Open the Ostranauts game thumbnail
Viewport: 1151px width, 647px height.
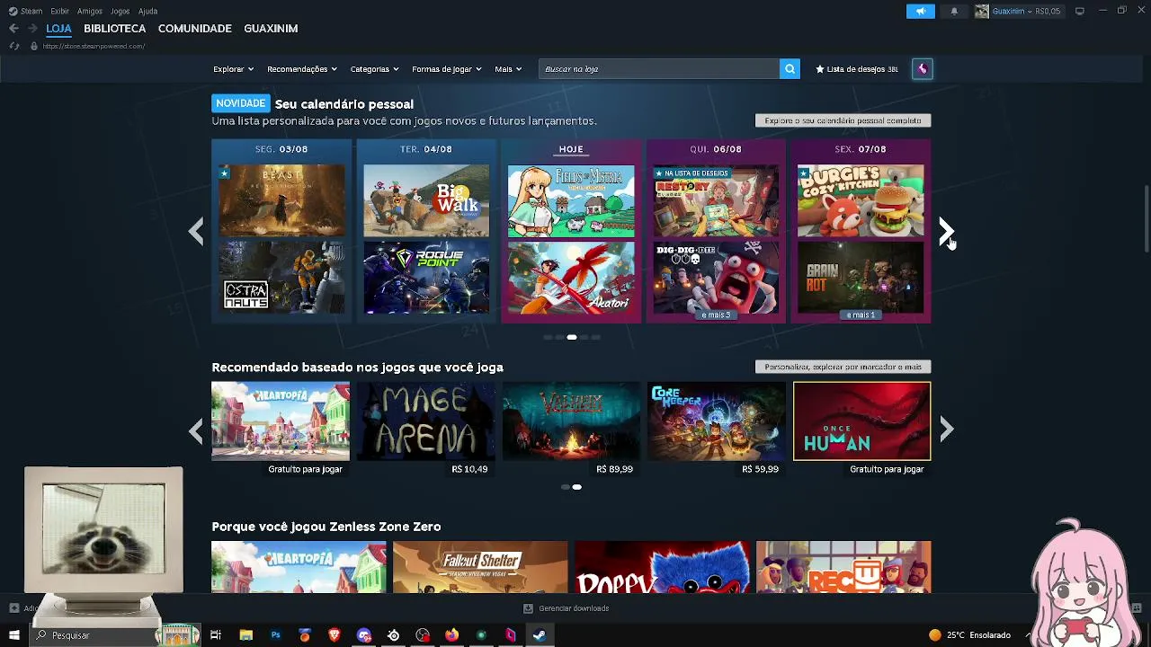pos(281,278)
